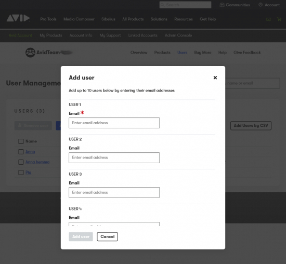This screenshot has width=286, height=264.
Task: Open the shopping cart icon
Action: tap(279, 19)
